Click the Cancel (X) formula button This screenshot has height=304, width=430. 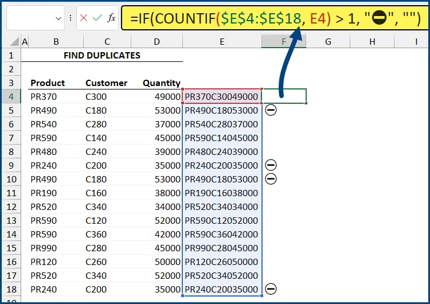84,18
